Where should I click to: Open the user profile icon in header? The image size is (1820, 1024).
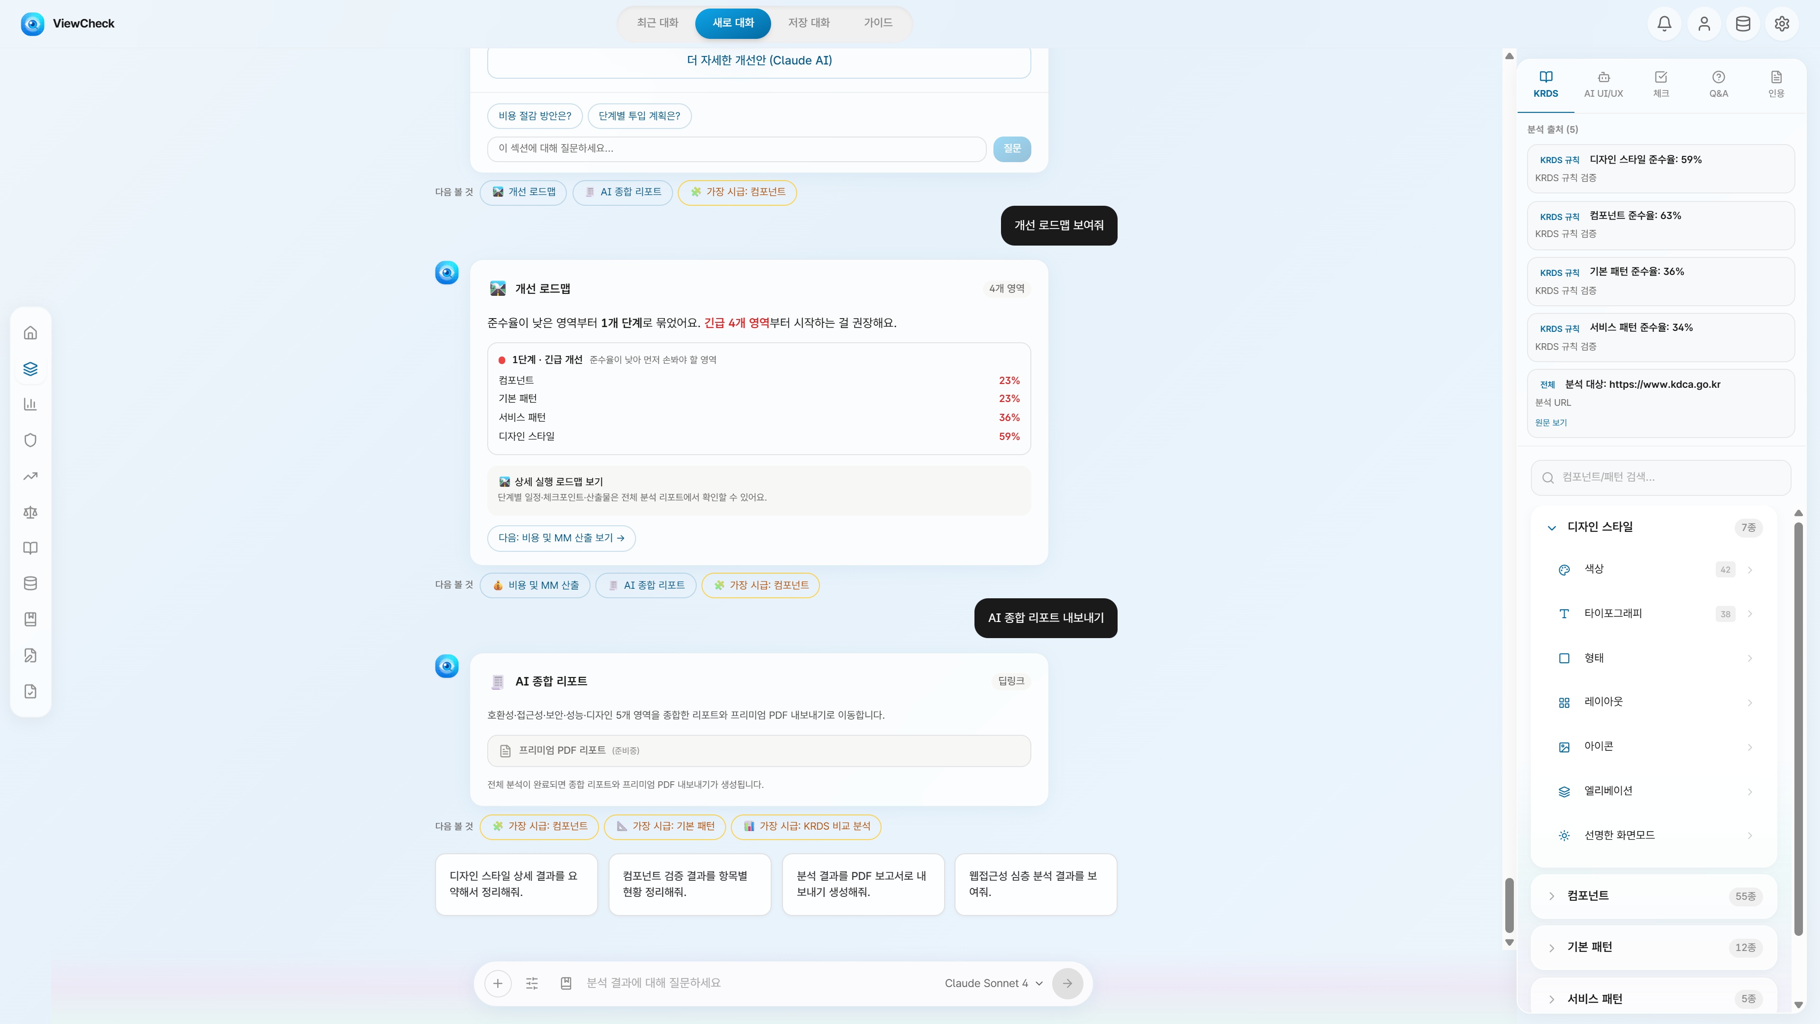pyautogui.click(x=1703, y=23)
